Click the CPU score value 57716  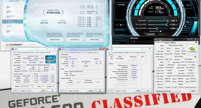click(62, 23)
